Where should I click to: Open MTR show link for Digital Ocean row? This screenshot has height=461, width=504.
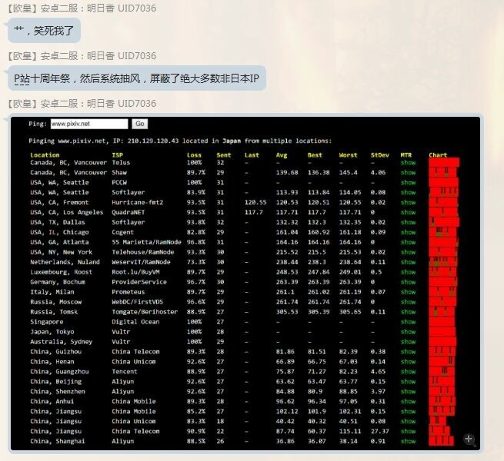coord(408,322)
